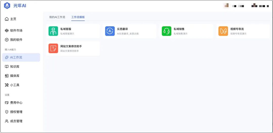Click the 费用中心 card icon
The image size is (273, 133).
7,103
